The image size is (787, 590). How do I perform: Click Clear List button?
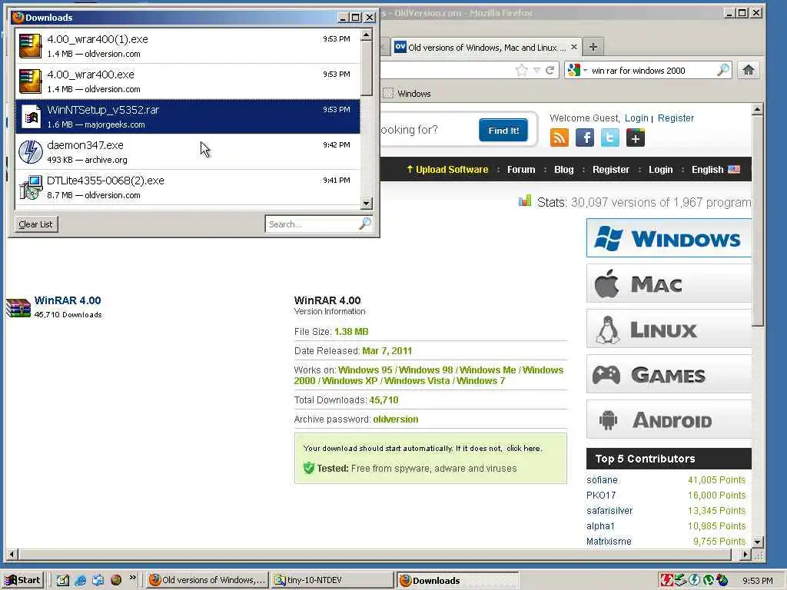click(35, 224)
